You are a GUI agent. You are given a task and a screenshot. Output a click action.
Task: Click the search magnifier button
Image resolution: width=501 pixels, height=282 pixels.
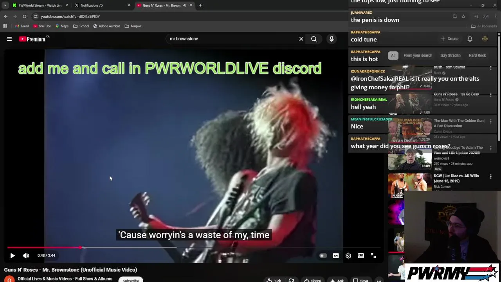click(314, 39)
